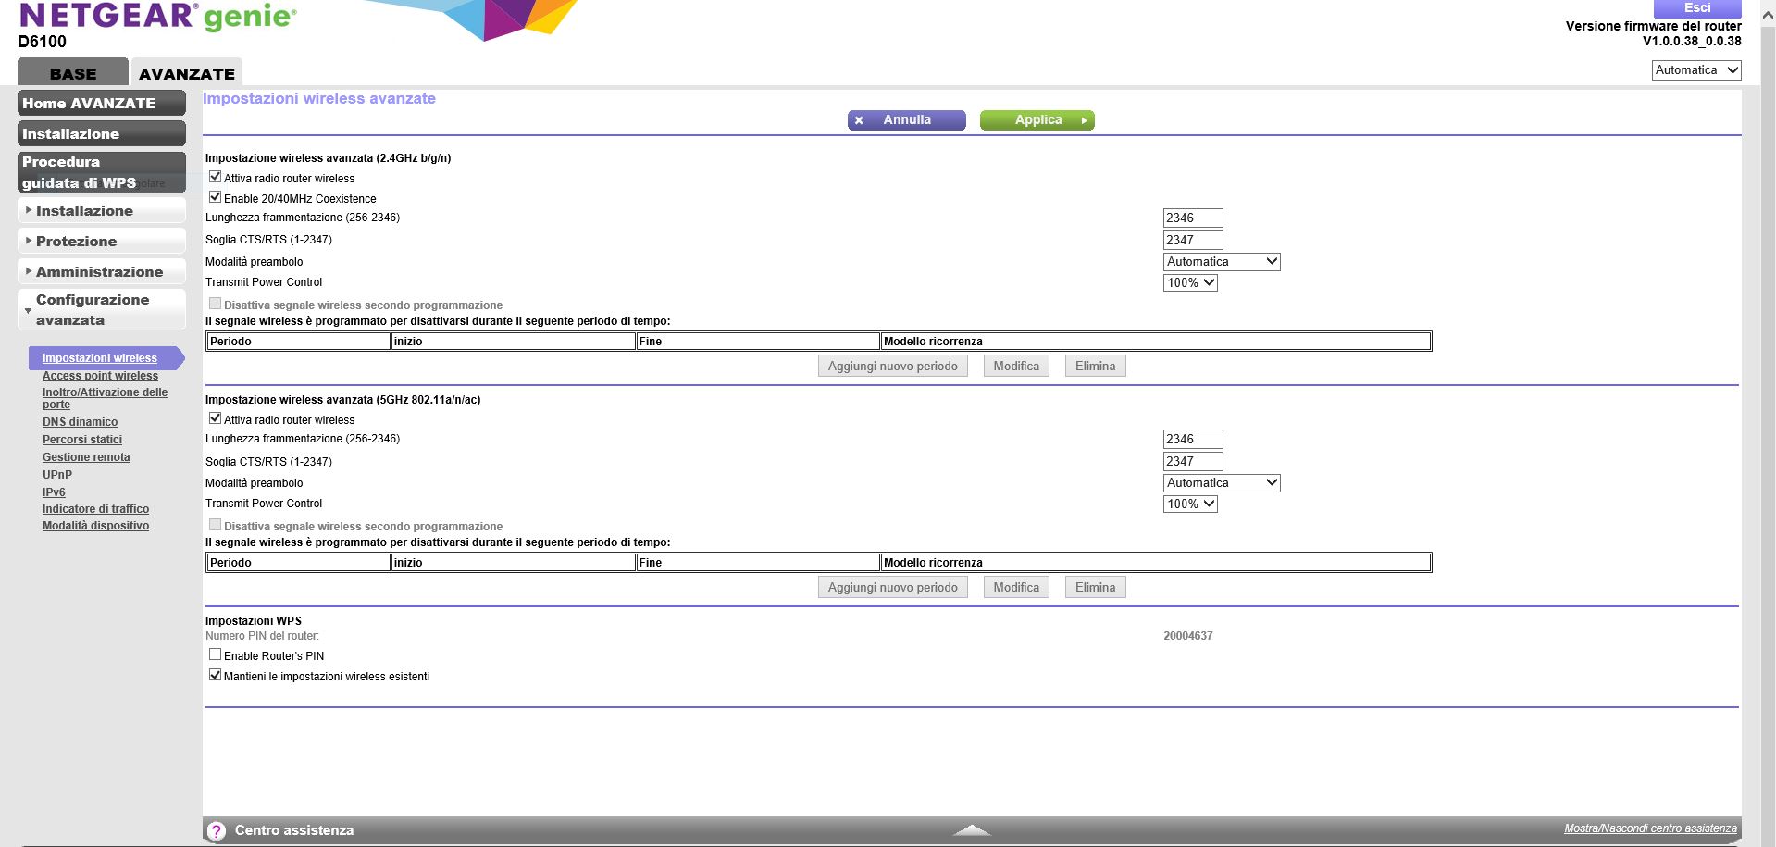Uncheck Mantieni le impostazioni wireless esistenti
This screenshot has height=847, width=1776.
point(216,675)
